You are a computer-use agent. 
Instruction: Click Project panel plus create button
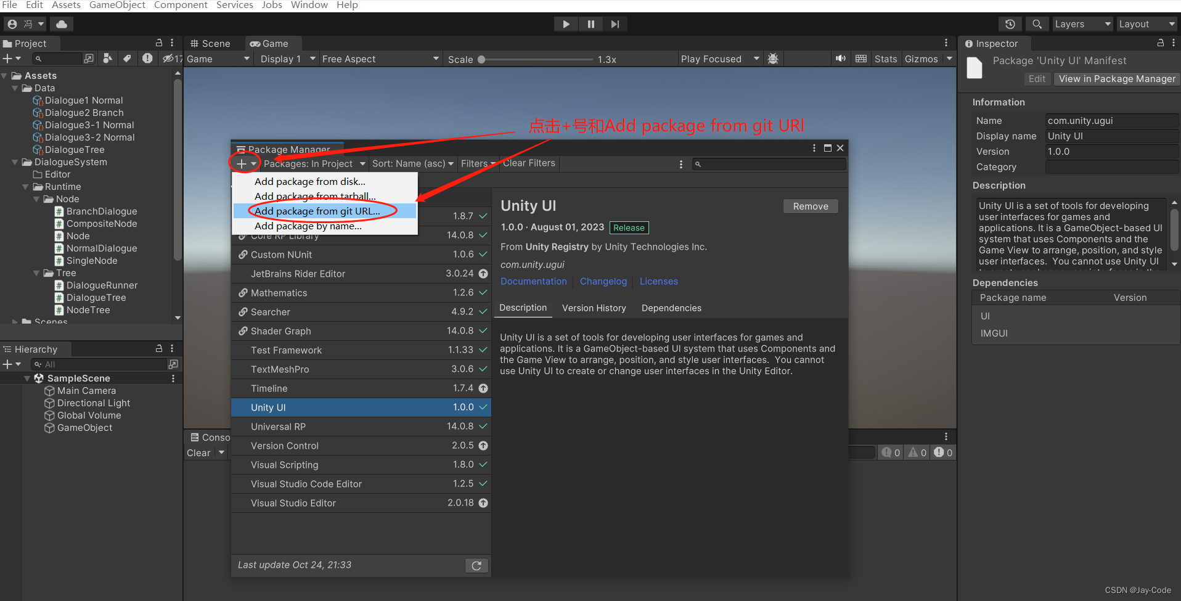(x=12, y=59)
